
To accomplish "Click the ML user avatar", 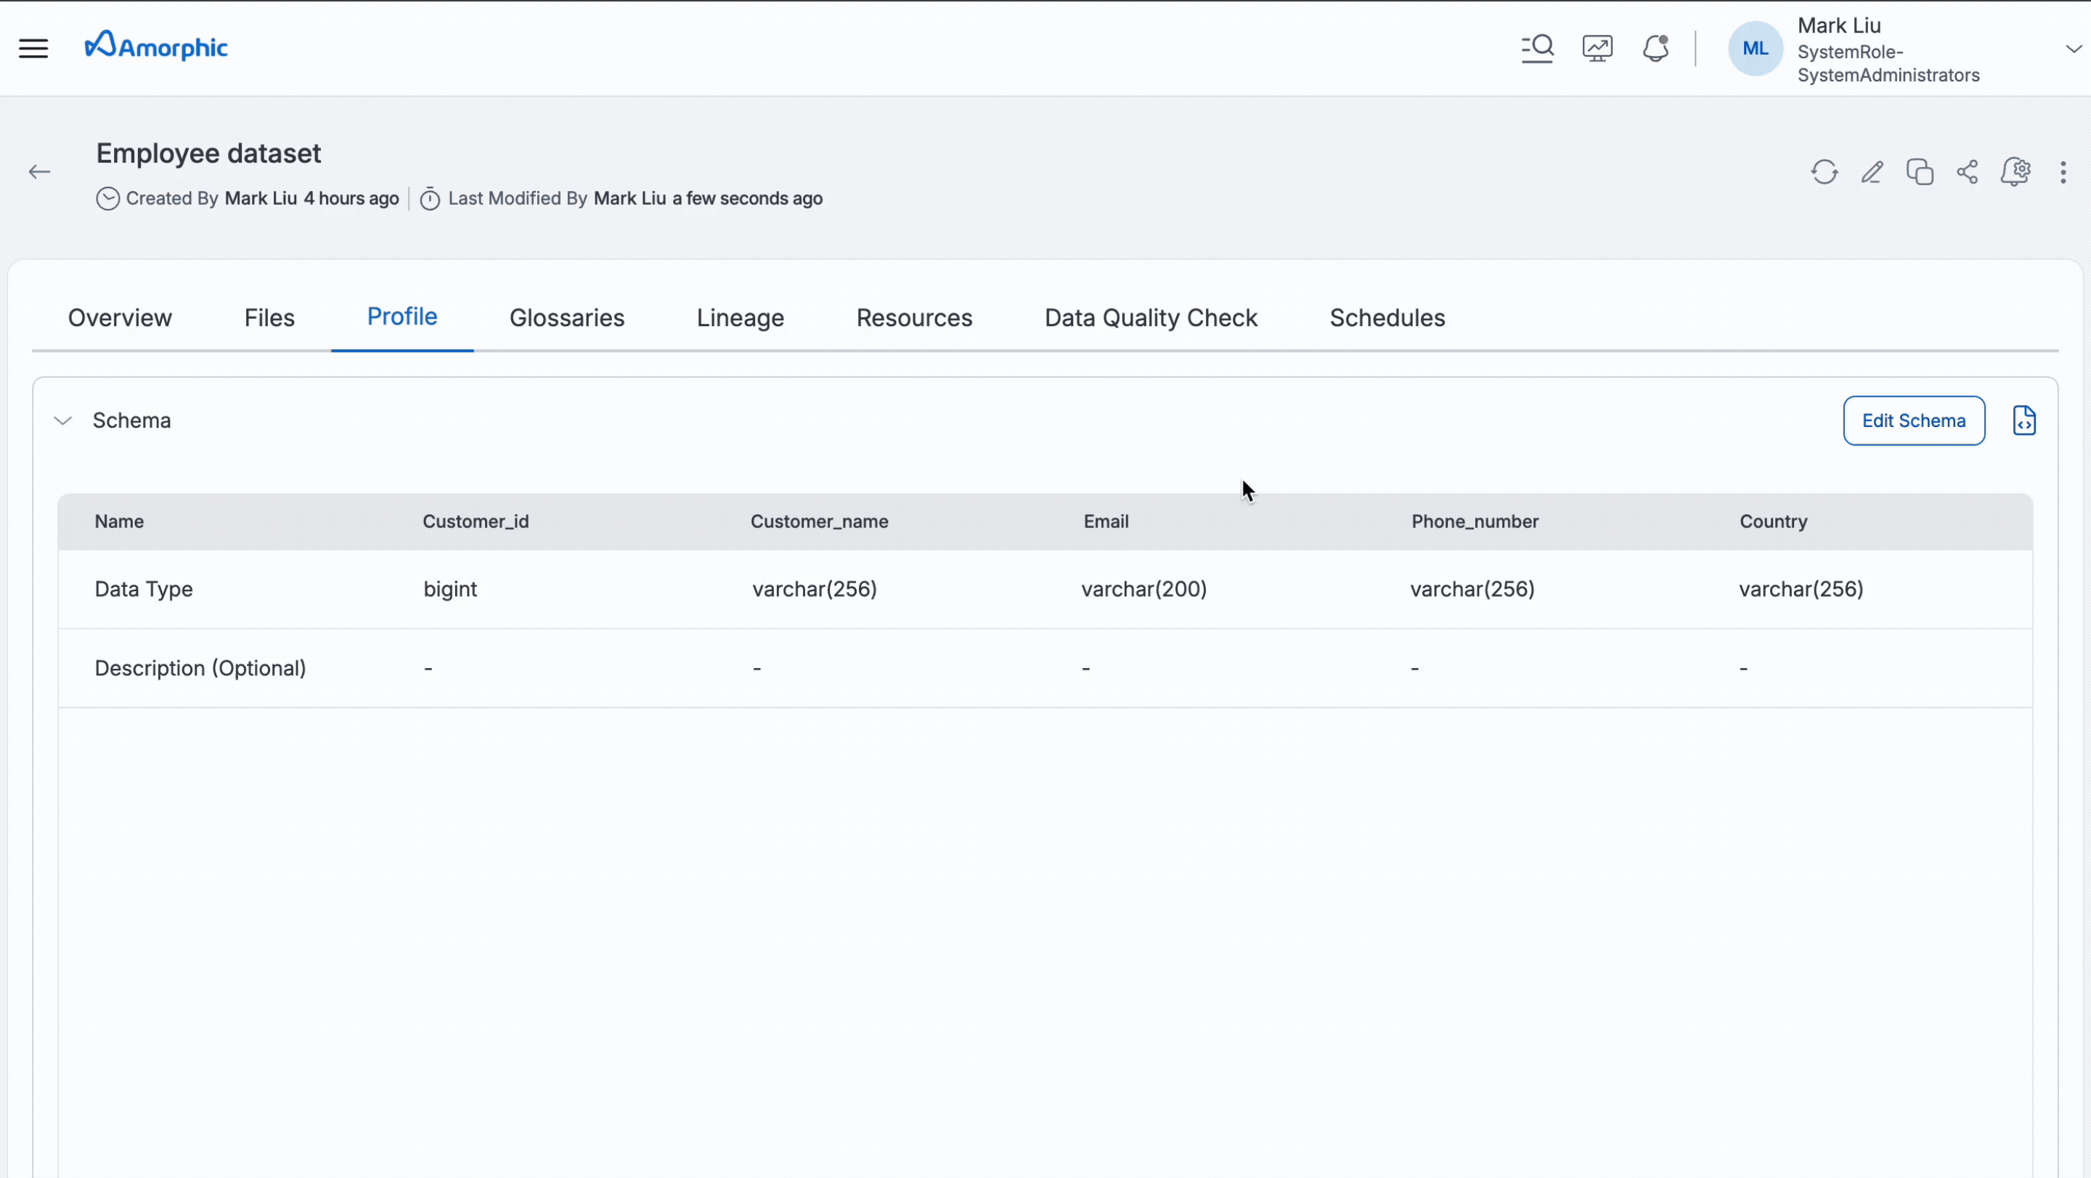I will 1755,49.
